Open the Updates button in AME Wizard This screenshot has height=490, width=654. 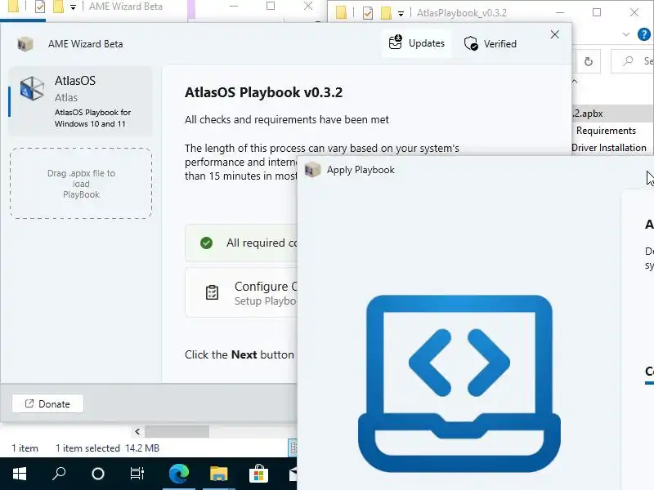(416, 43)
